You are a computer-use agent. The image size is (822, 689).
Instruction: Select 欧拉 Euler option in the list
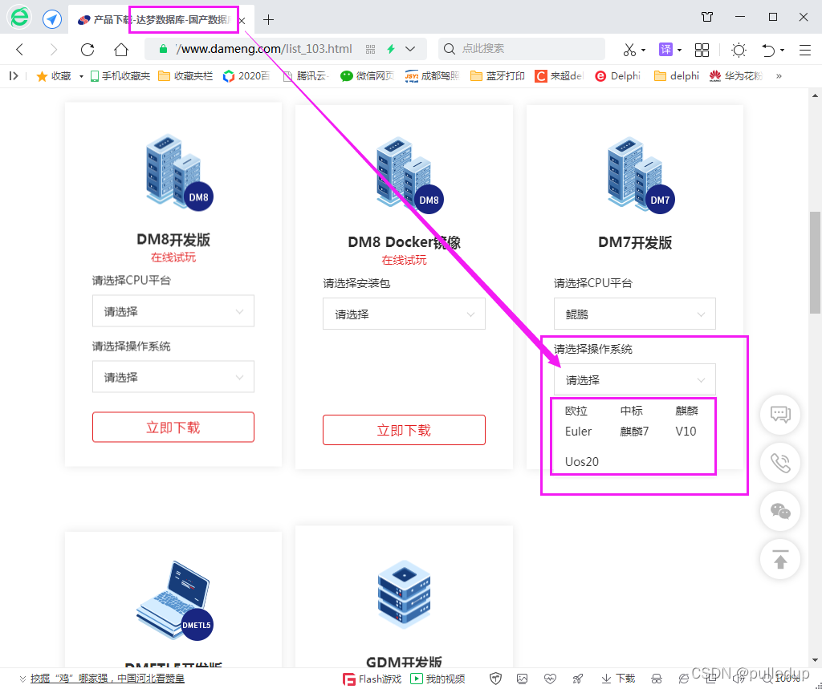point(578,421)
